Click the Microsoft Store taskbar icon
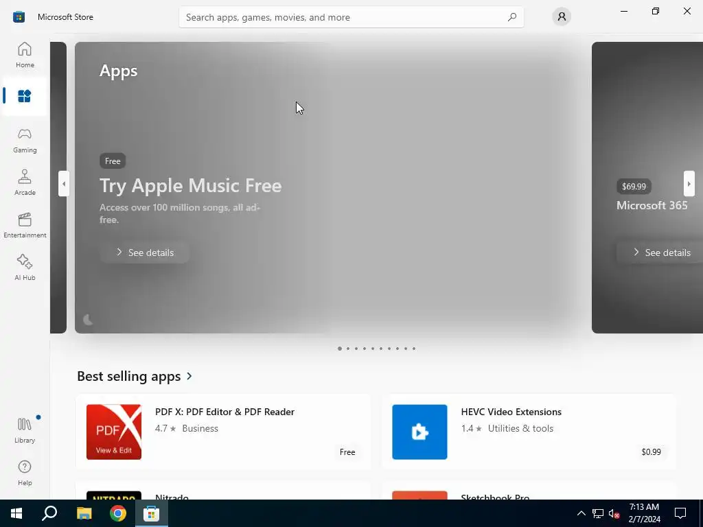This screenshot has width=703, height=527. (152, 513)
